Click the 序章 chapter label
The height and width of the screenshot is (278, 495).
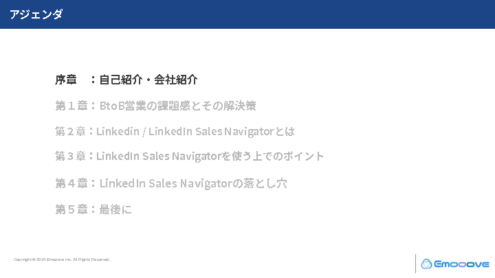(66, 80)
